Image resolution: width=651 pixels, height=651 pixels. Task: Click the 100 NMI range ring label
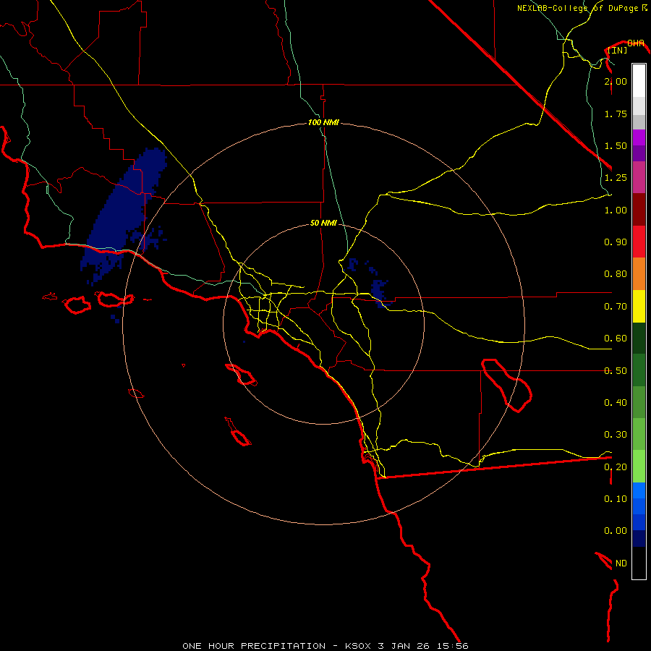coord(323,122)
